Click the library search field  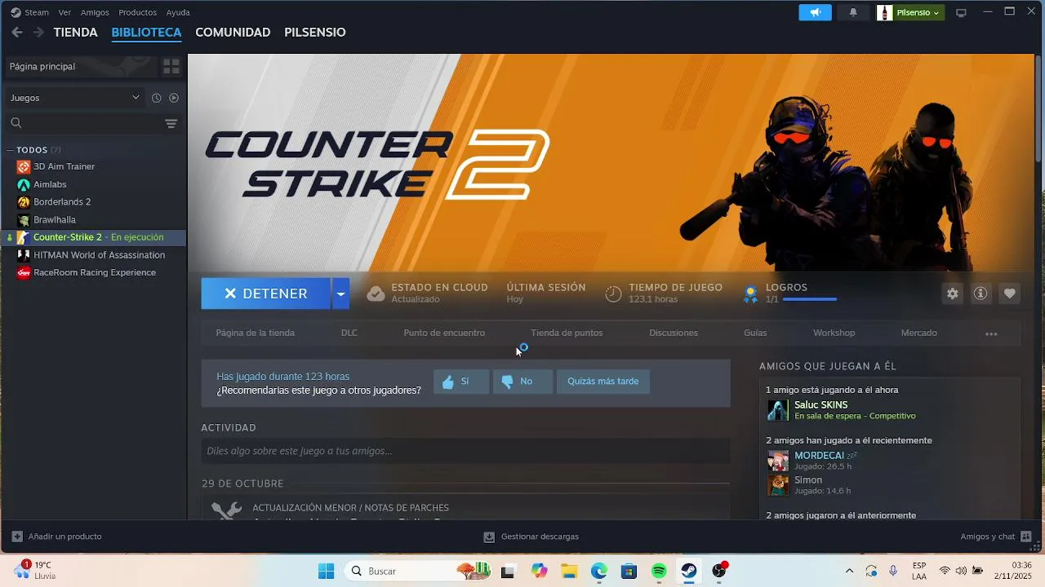point(82,123)
